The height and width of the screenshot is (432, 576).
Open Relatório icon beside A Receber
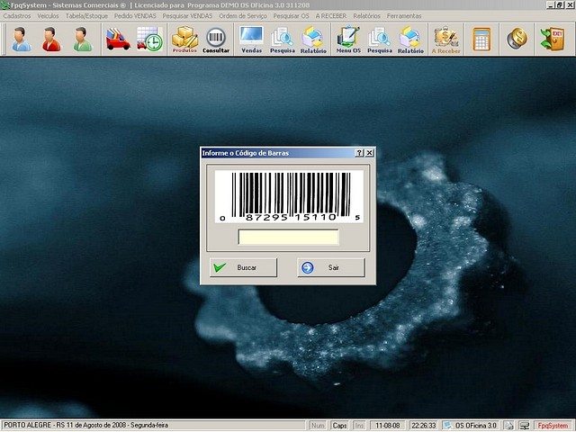[410, 40]
